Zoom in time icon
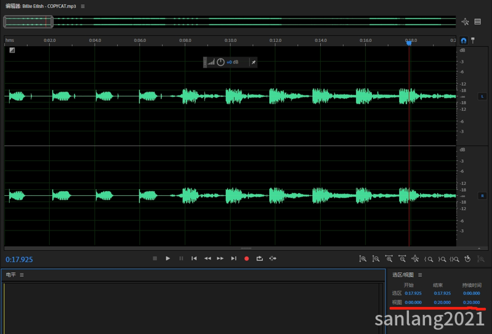 point(389,259)
